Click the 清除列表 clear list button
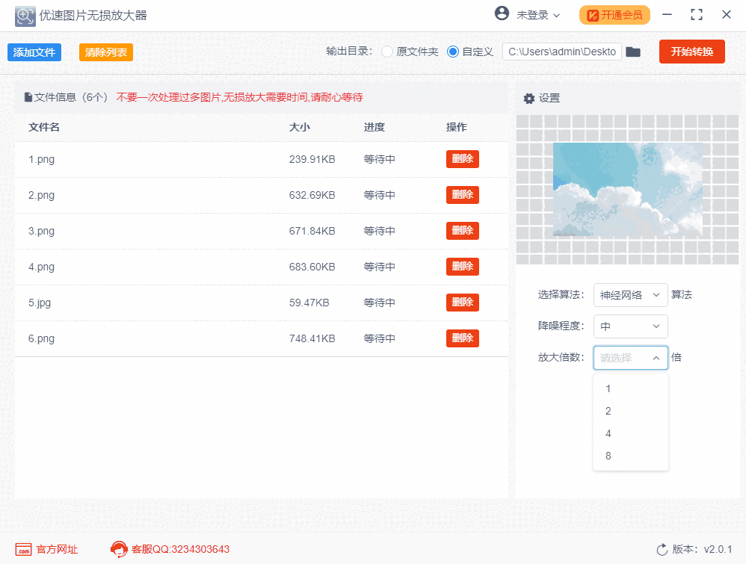This screenshot has width=746, height=564. 107,52
